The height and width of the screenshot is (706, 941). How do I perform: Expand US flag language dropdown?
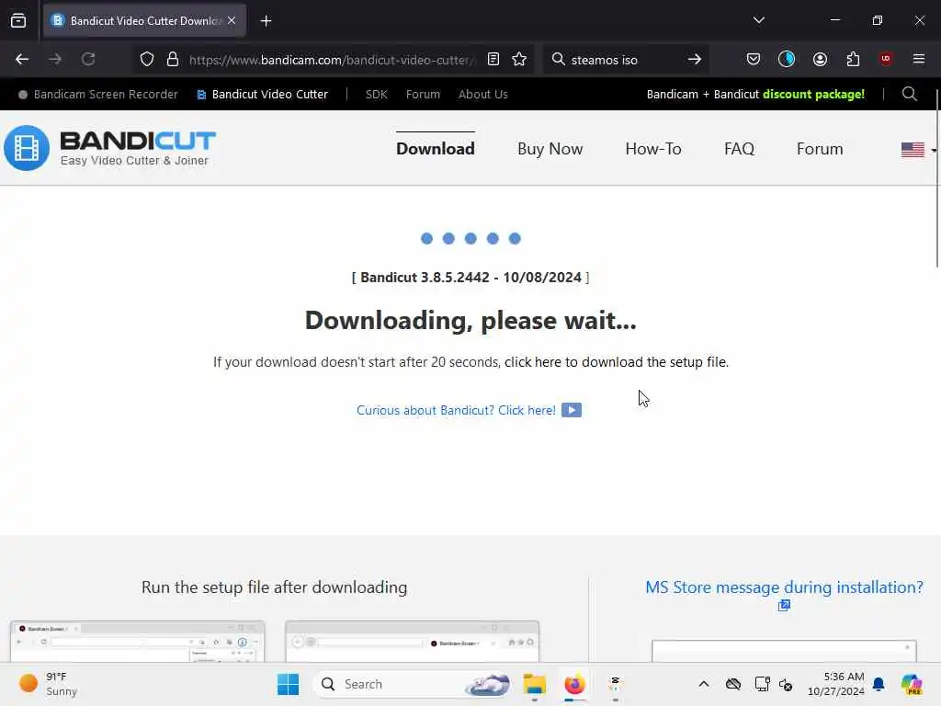918,150
